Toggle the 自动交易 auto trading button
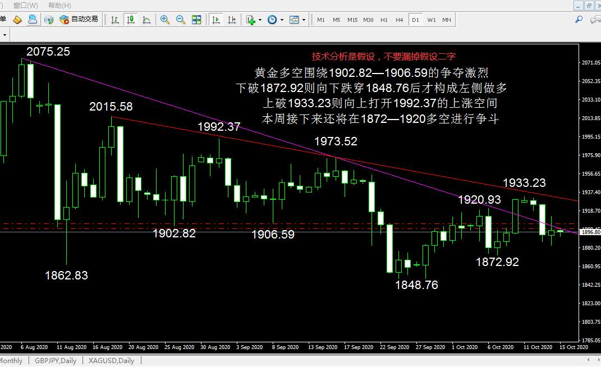Image resolution: width=601 pixels, height=367 pixels. 79,20
